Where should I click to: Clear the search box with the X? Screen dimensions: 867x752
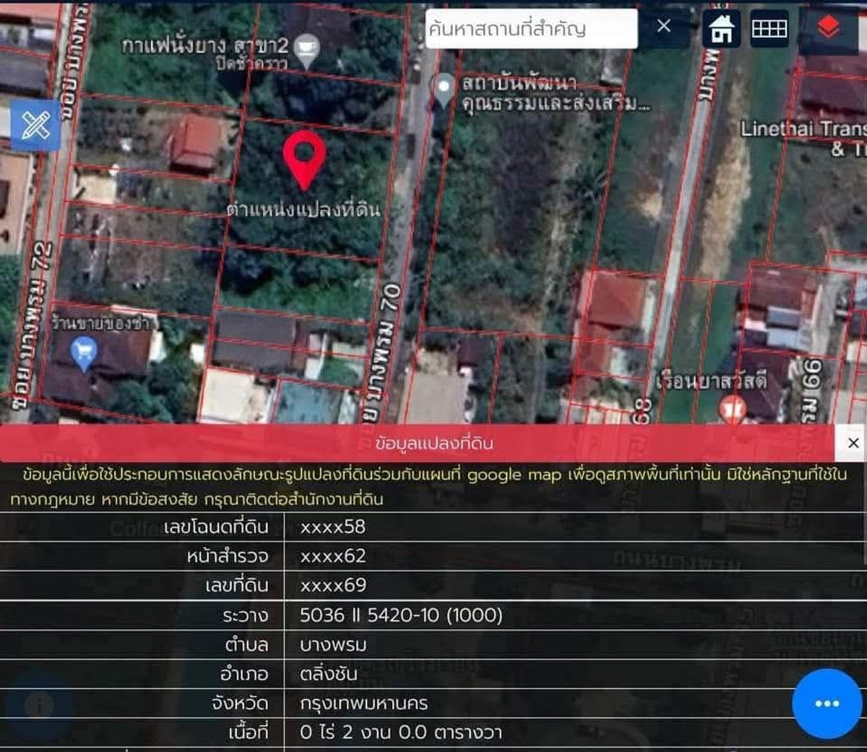coord(664,27)
